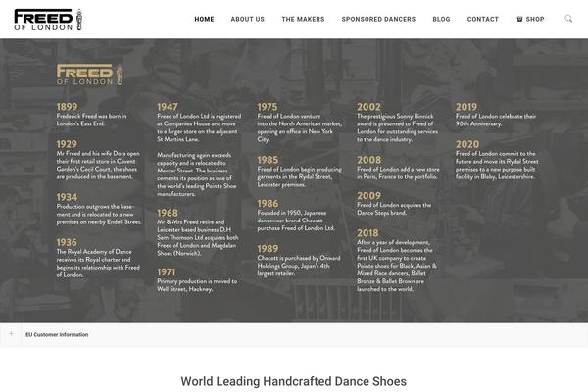The height and width of the screenshot is (392, 588).
Task: Click the 1929 timeline year heading
Action: click(67, 144)
